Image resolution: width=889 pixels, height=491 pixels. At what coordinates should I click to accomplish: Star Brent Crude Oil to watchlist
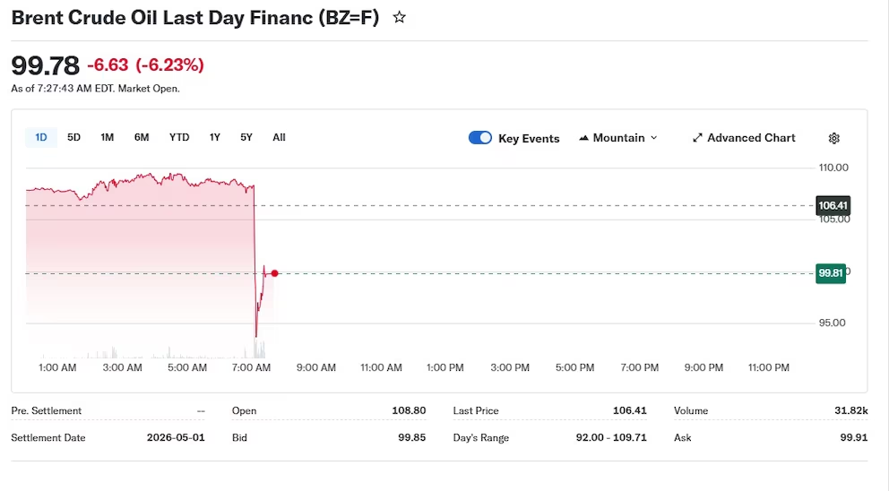coord(400,17)
